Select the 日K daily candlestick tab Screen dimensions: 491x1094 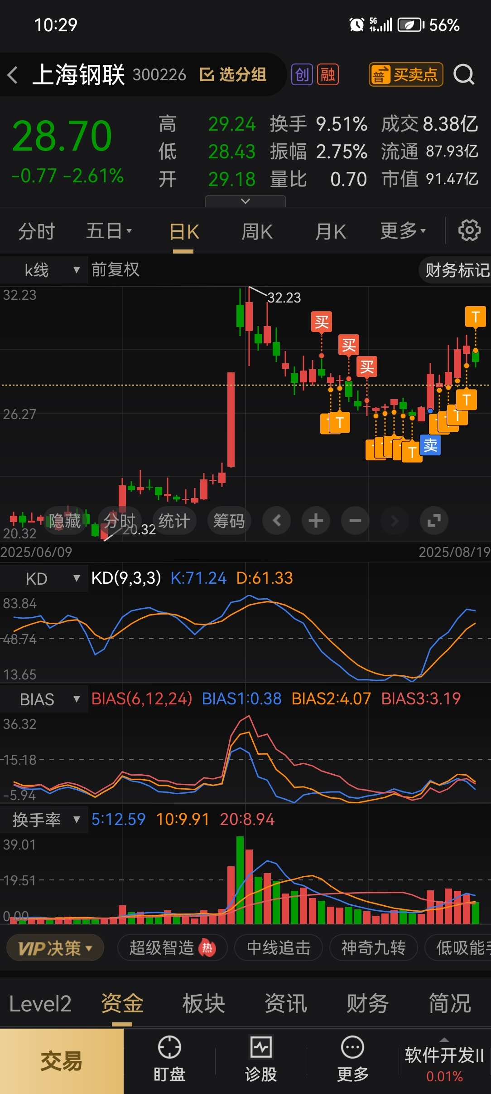pos(184,232)
